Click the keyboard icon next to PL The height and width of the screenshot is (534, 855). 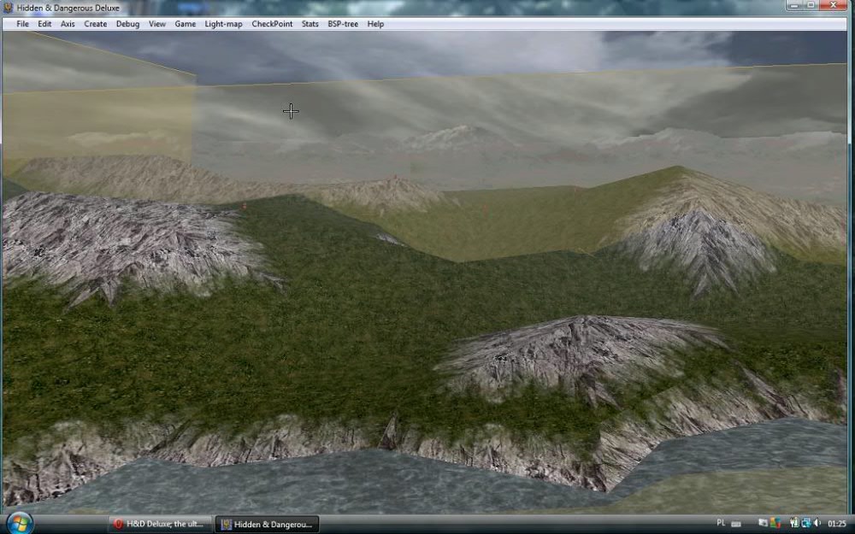pos(736,524)
